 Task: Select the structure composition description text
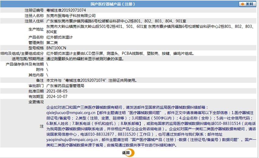click(120, 54)
